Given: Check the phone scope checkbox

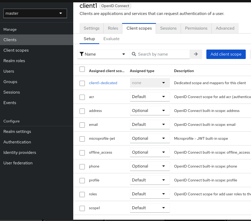Looking at the screenshot, I should [x=82, y=167].
